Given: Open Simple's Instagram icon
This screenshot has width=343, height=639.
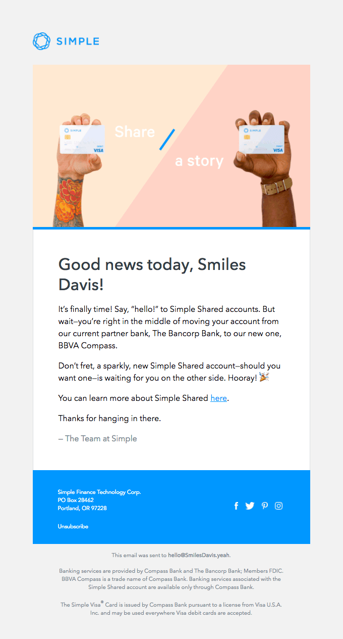Looking at the screenshot, I should coord(278,506).
